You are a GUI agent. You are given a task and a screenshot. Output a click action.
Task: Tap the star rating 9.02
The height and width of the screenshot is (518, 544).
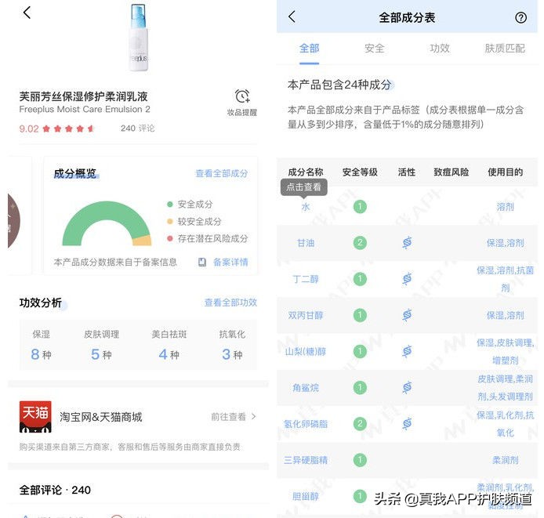pos(56,129)
